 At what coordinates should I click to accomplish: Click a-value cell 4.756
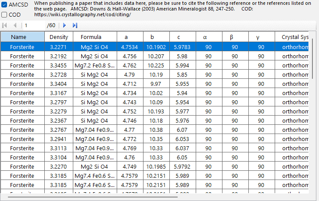129,56
